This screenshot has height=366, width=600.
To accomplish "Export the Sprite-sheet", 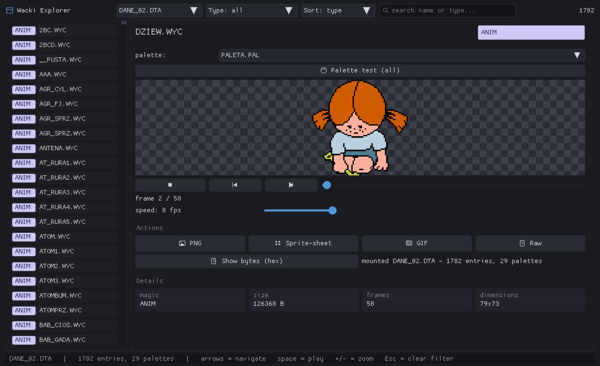I will pyautogui.click(x=303, y=243).
